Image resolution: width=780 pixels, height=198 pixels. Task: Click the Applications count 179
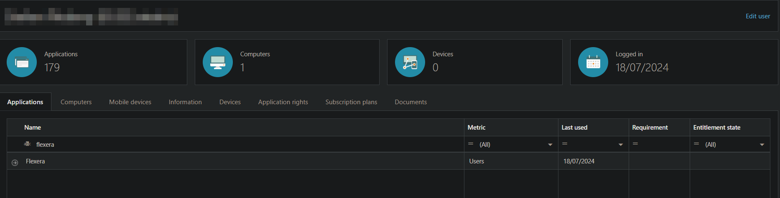point(52,68)
